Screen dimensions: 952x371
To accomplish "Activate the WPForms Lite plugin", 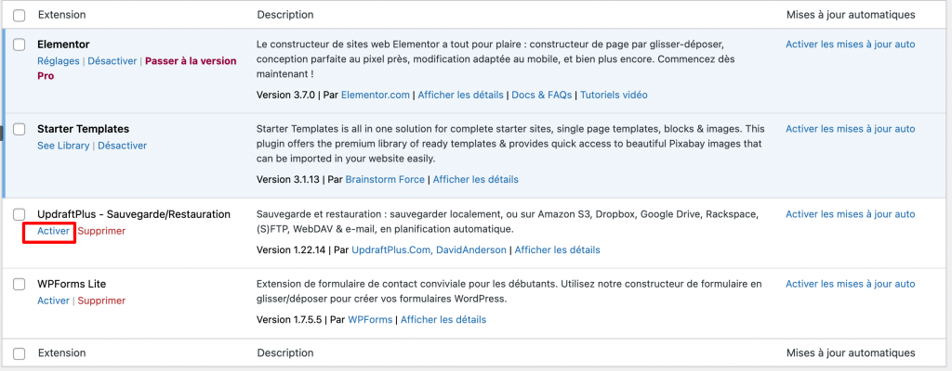I will tap(53, 301).
